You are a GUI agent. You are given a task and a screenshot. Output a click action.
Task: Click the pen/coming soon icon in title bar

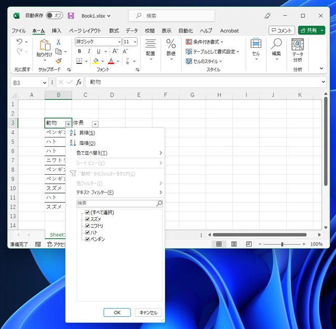267,16
